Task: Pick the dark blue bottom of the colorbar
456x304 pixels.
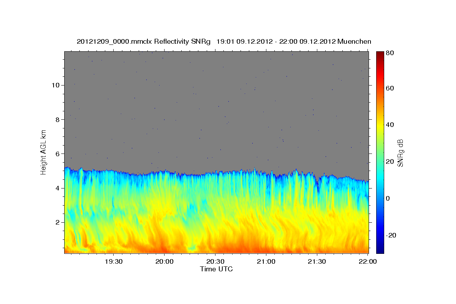Action: click(380, 250)
